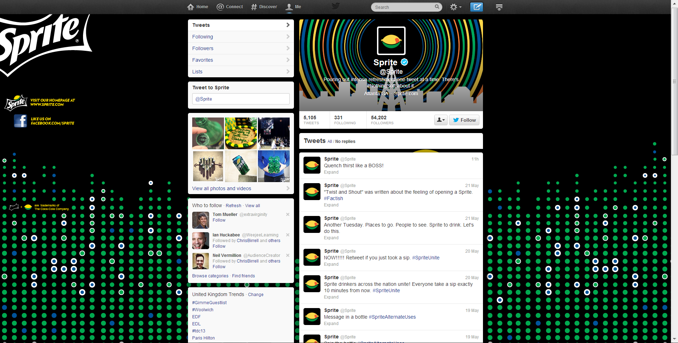Refresh the Who to follow suggestions
Viewport: 678px width, 343px height.
pyautogui.click(x=234, y=206)
